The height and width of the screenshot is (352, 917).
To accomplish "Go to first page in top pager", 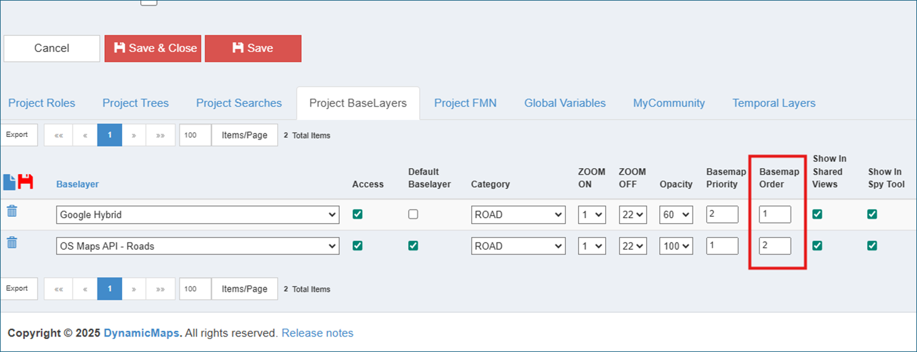I will (59, 135).
